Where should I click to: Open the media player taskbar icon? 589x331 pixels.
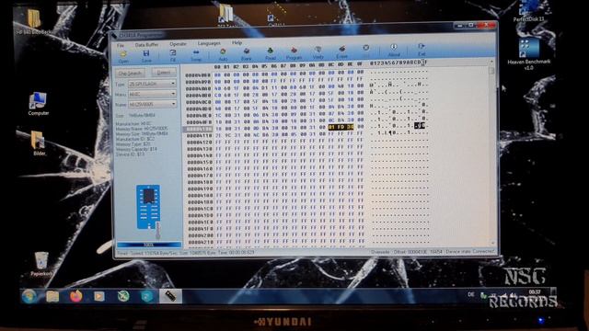coord(99,296)
